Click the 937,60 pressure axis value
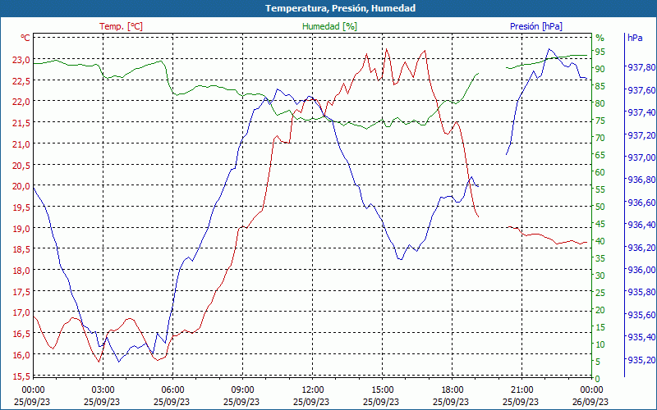This screenshot has height=410, width=657. click(641, 90)
